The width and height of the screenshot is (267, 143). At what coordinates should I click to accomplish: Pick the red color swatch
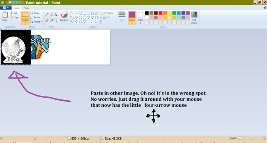click(161, 13)
